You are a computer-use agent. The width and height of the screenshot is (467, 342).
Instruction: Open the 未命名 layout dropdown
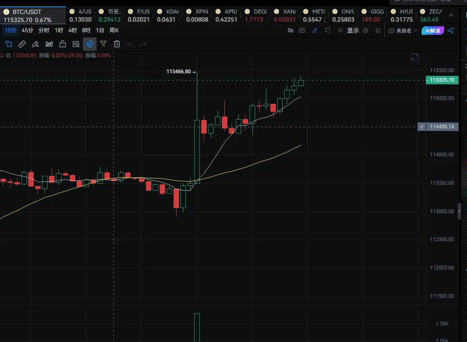click(x=406, y=31)
